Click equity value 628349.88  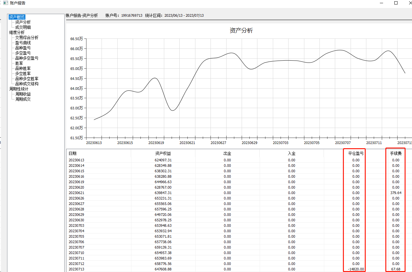163,166
